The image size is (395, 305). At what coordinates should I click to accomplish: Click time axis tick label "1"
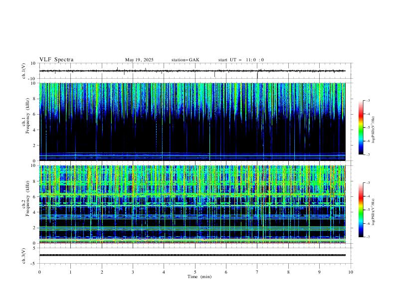click(70, 272)
